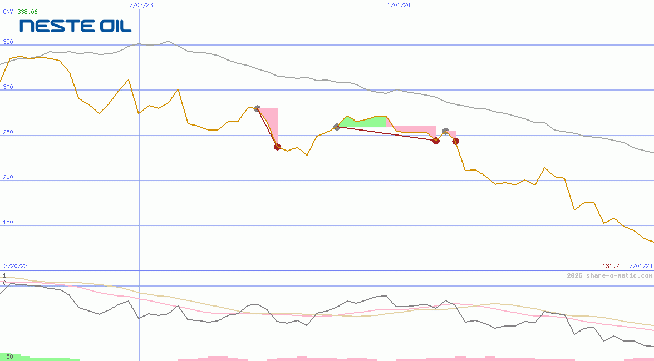Click the gray entry dot near the green region
Viewport: 654px width, 361px height.
coord(337,127)
